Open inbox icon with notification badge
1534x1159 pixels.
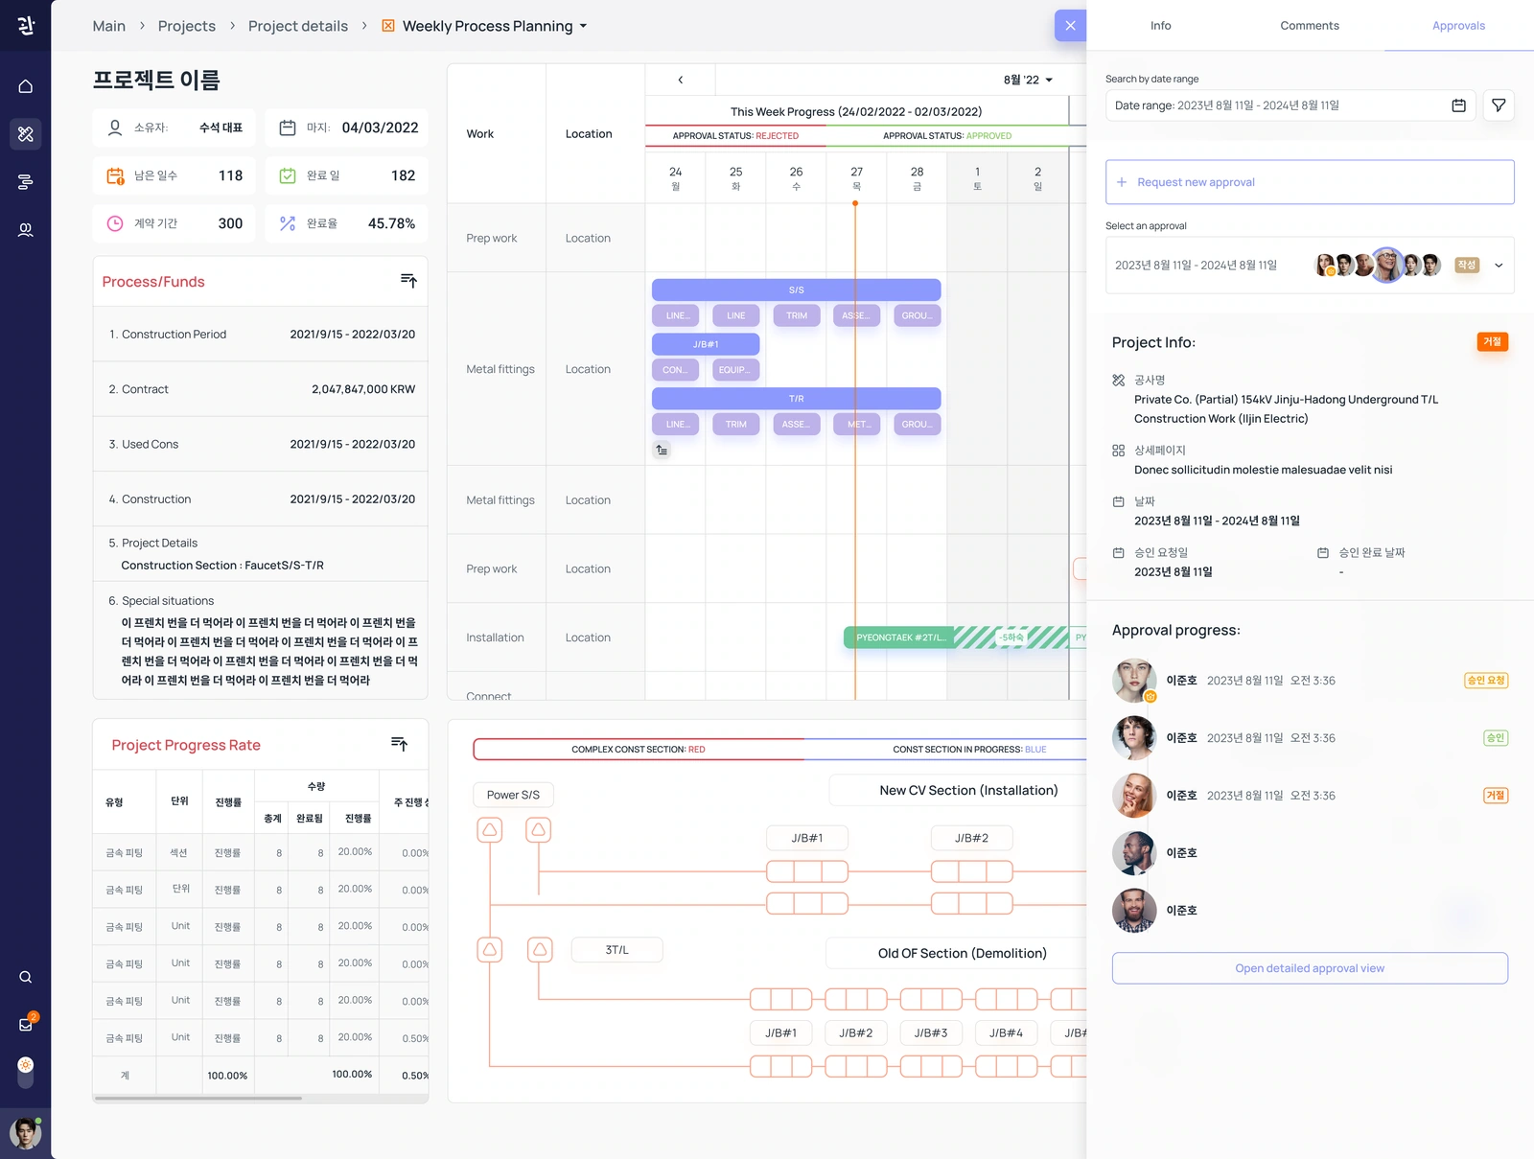coord(26,1024)
